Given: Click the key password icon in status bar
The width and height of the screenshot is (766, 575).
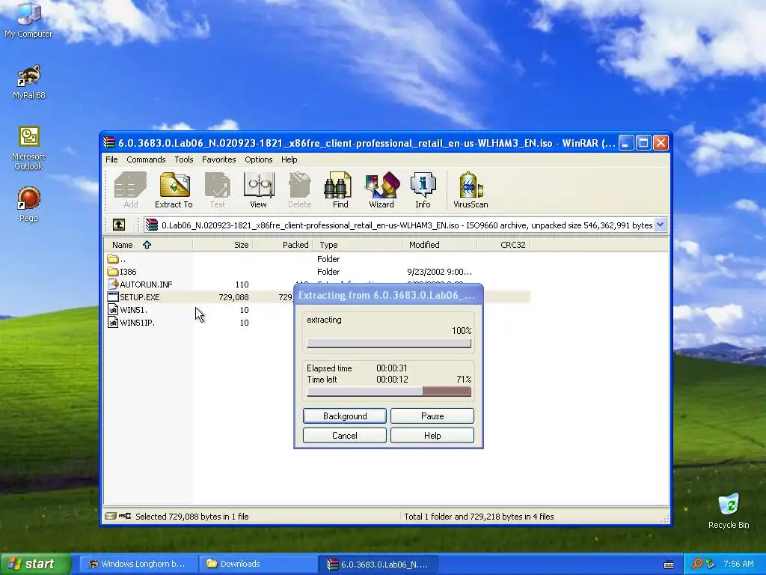Looking at the screenshot, I should [125, 516].
